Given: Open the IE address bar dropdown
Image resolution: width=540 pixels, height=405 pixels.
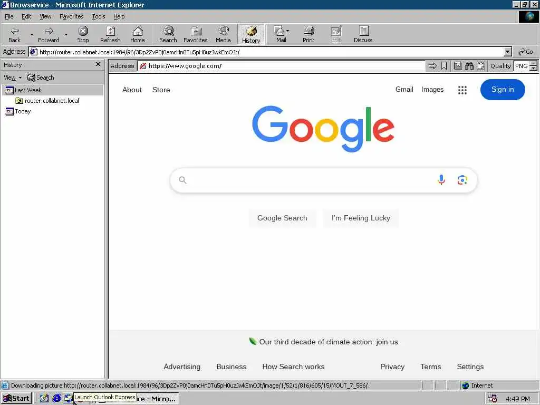Looking at the screenshot, I should (x=508, y=52).
